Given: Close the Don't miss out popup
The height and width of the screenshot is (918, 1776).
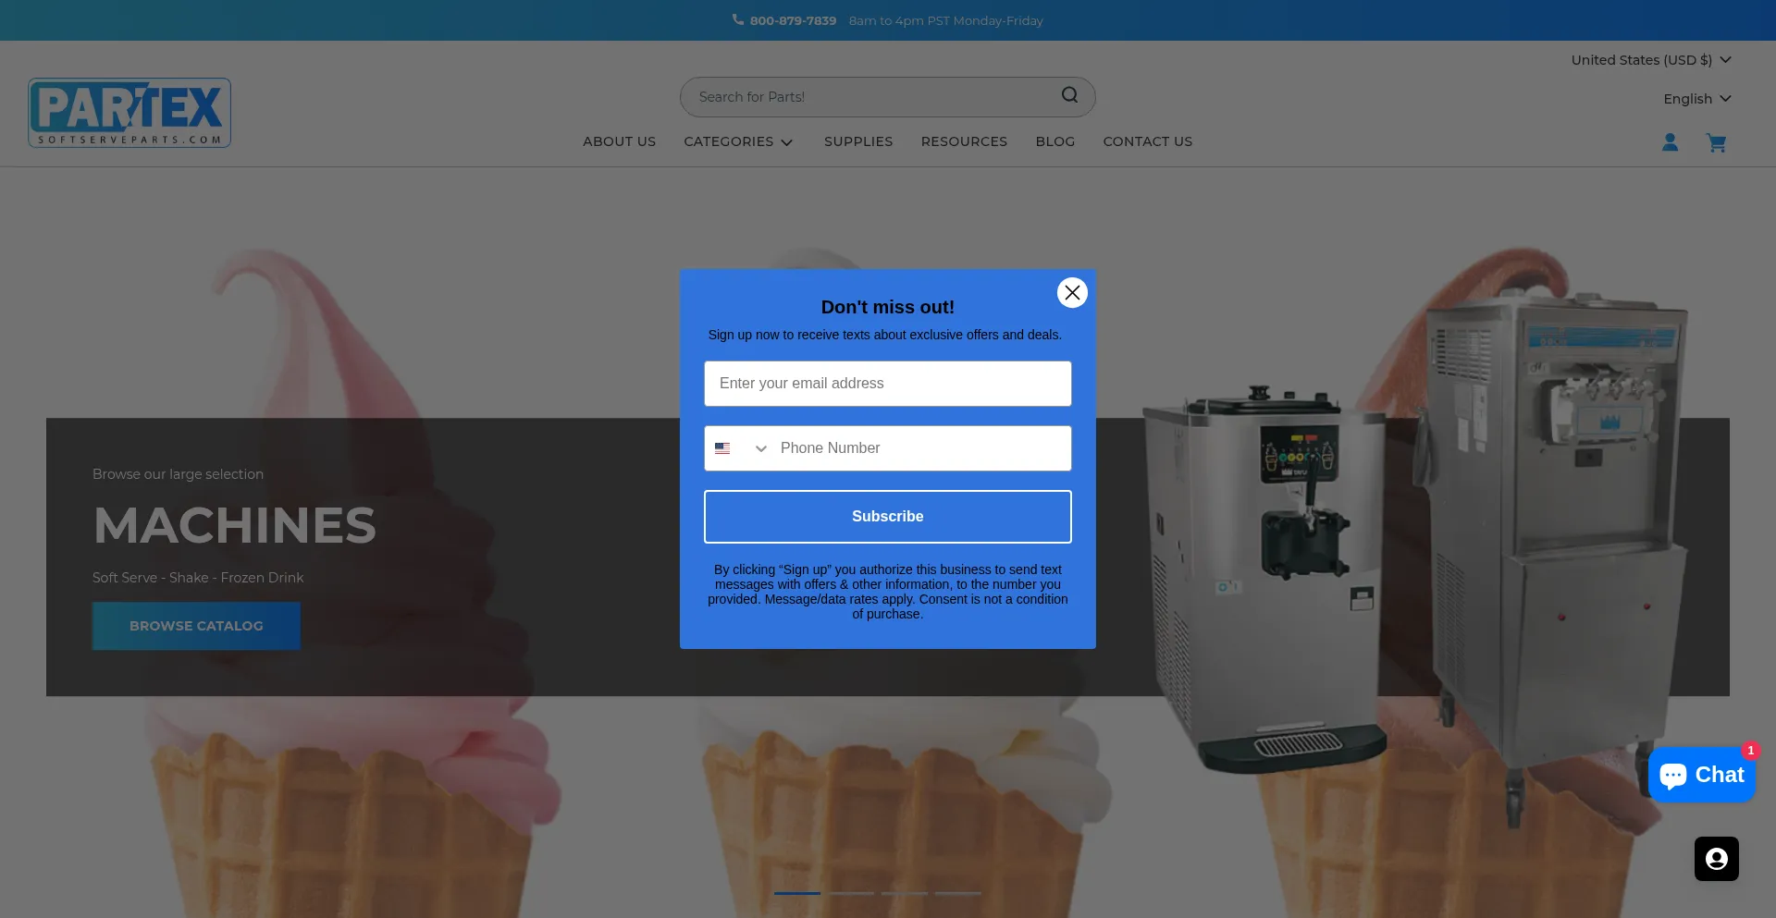Looking at the screenshot, I should (1072, 293).
